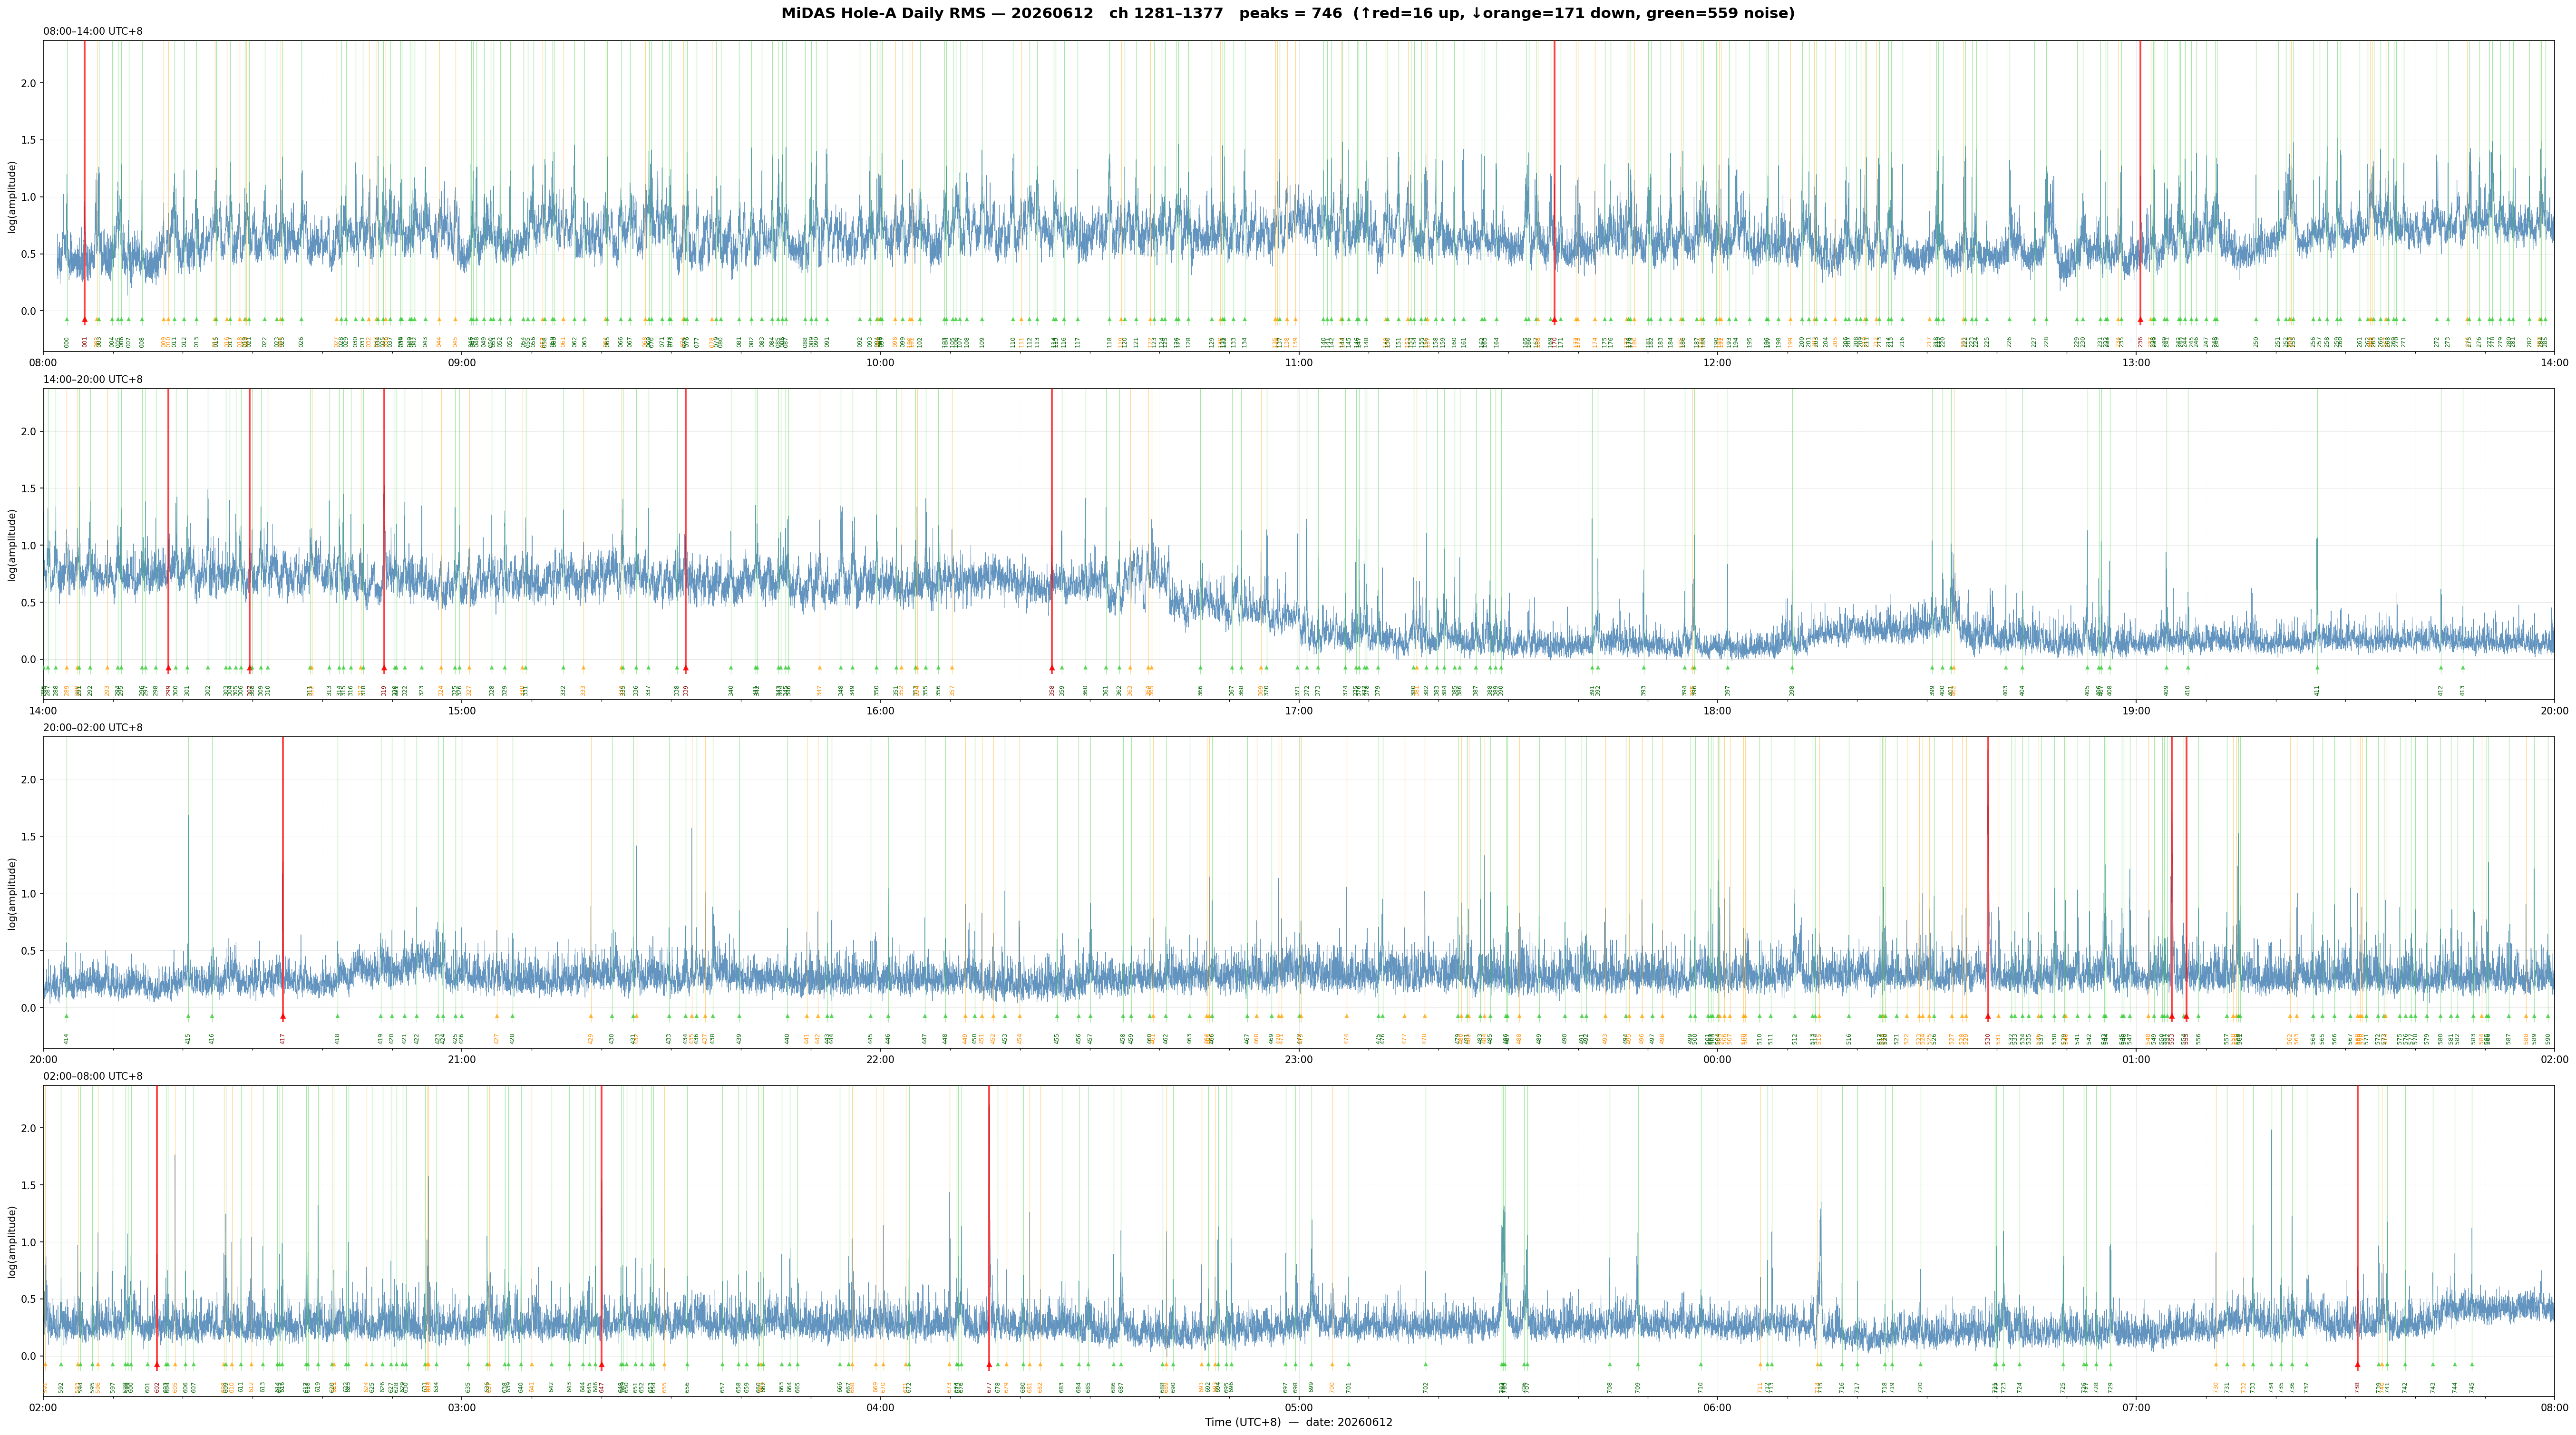Pick the green noise marker labeled 250
This screenshot has width=2576, height=1435.
(x=2256, y=320)
